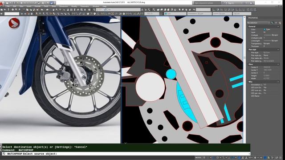
Task: Click Save in the Quick Access toolbar
Action: (14, 3)
